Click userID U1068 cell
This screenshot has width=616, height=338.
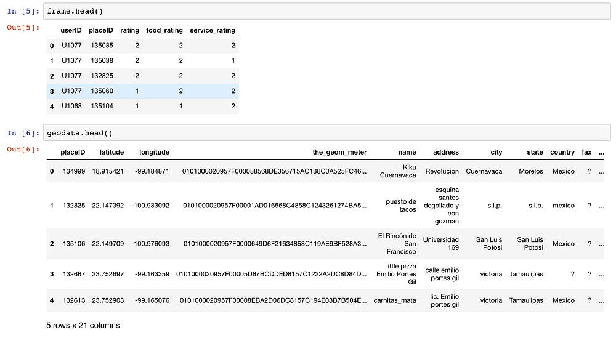pyautogui.click(x=71, y=106)
